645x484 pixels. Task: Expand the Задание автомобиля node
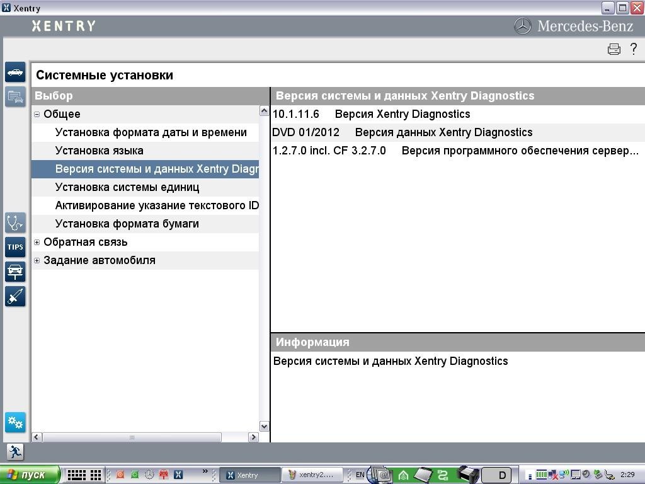(37, 260)
